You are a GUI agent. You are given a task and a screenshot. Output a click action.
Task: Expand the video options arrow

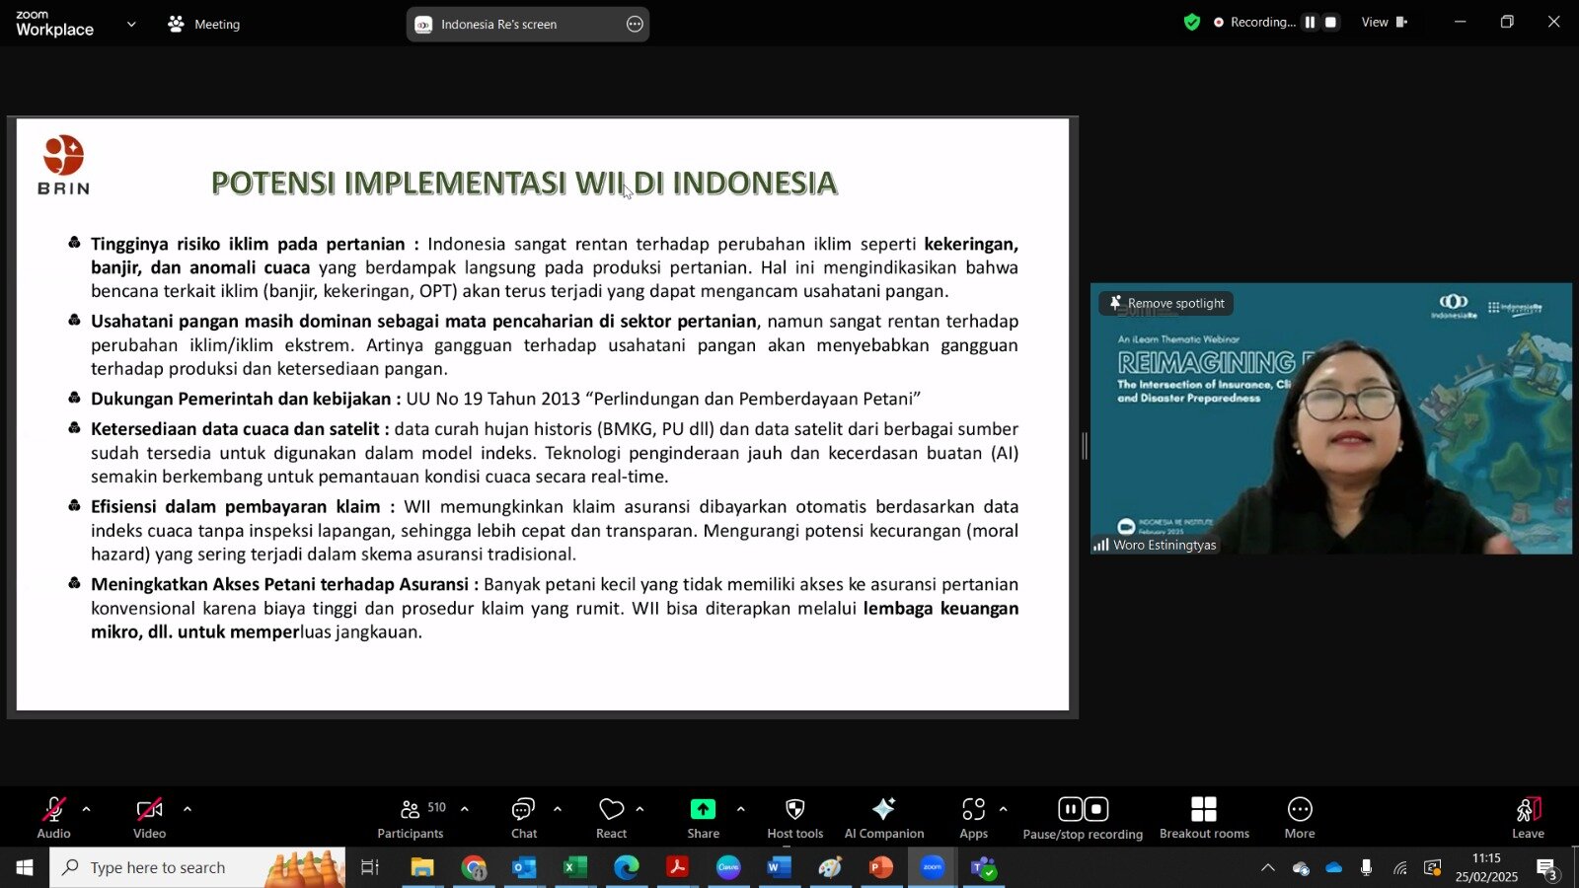188,809
